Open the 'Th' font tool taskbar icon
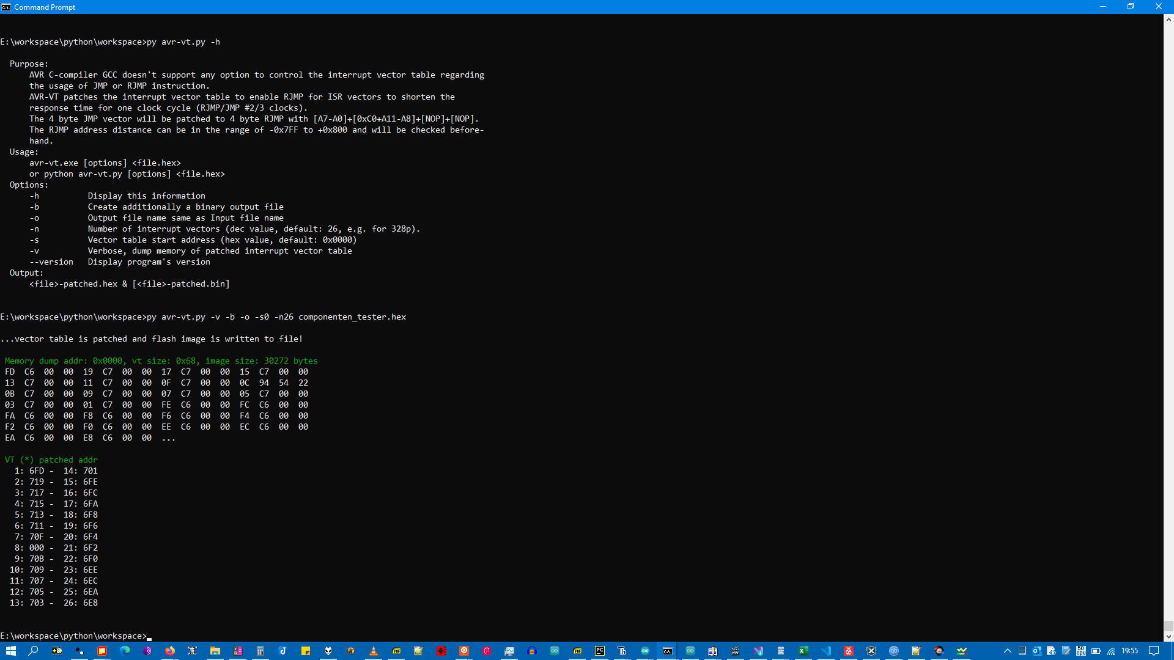1174x660 pixels. click(x=622, y=651)
